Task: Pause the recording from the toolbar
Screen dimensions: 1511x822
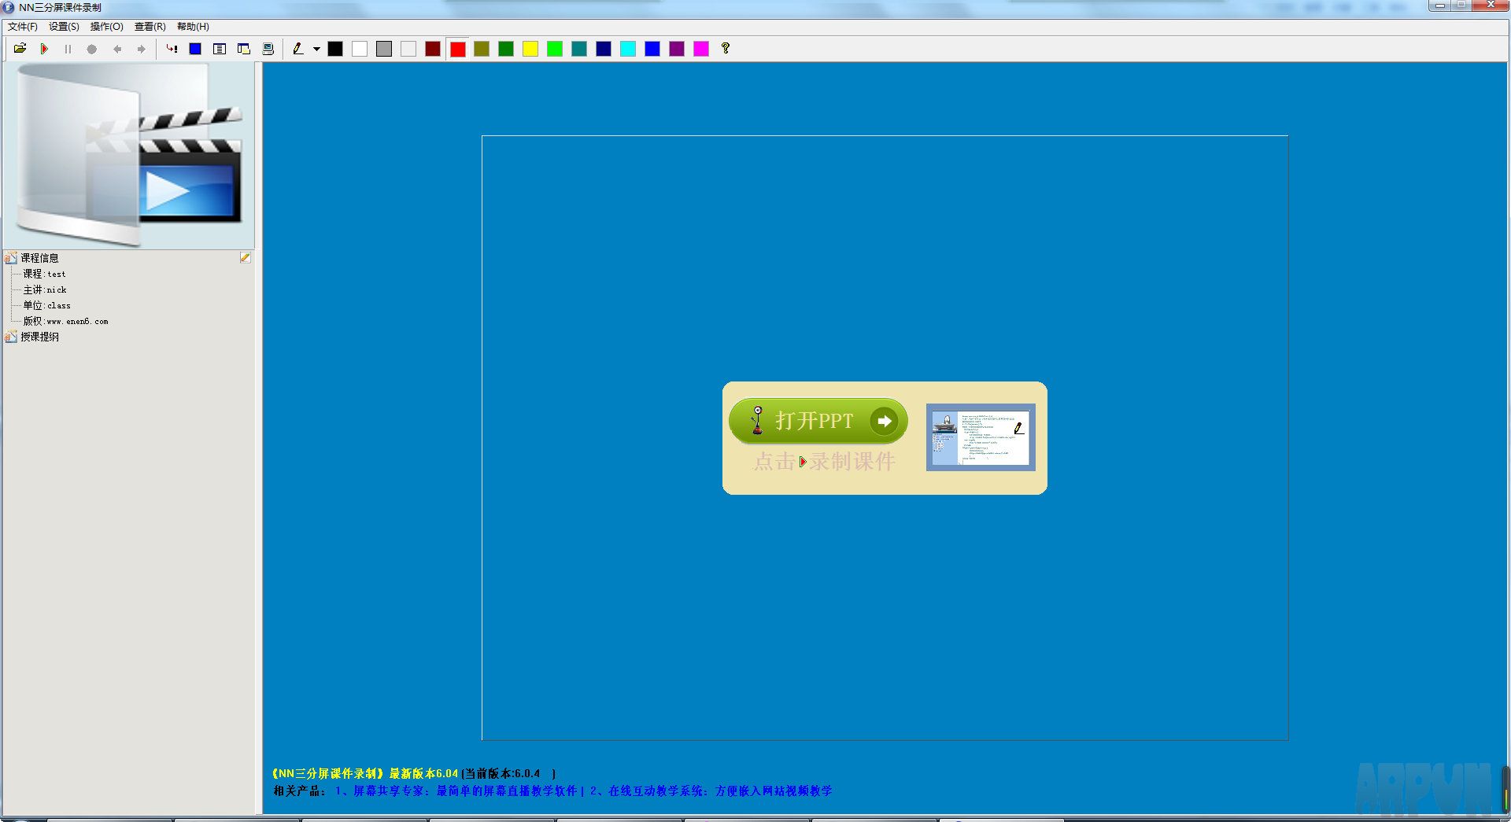Action: point(68,49)
